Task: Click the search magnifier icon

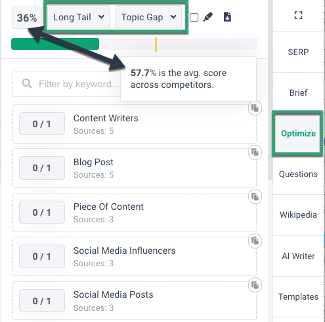Action: pos(27,84)
